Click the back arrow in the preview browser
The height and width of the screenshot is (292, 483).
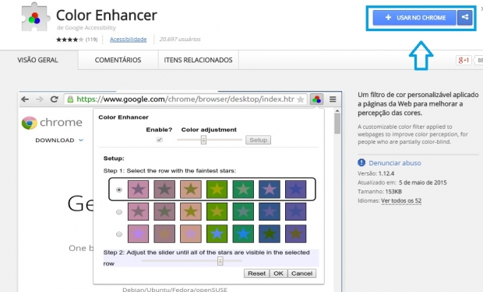(x=25, y=99)
